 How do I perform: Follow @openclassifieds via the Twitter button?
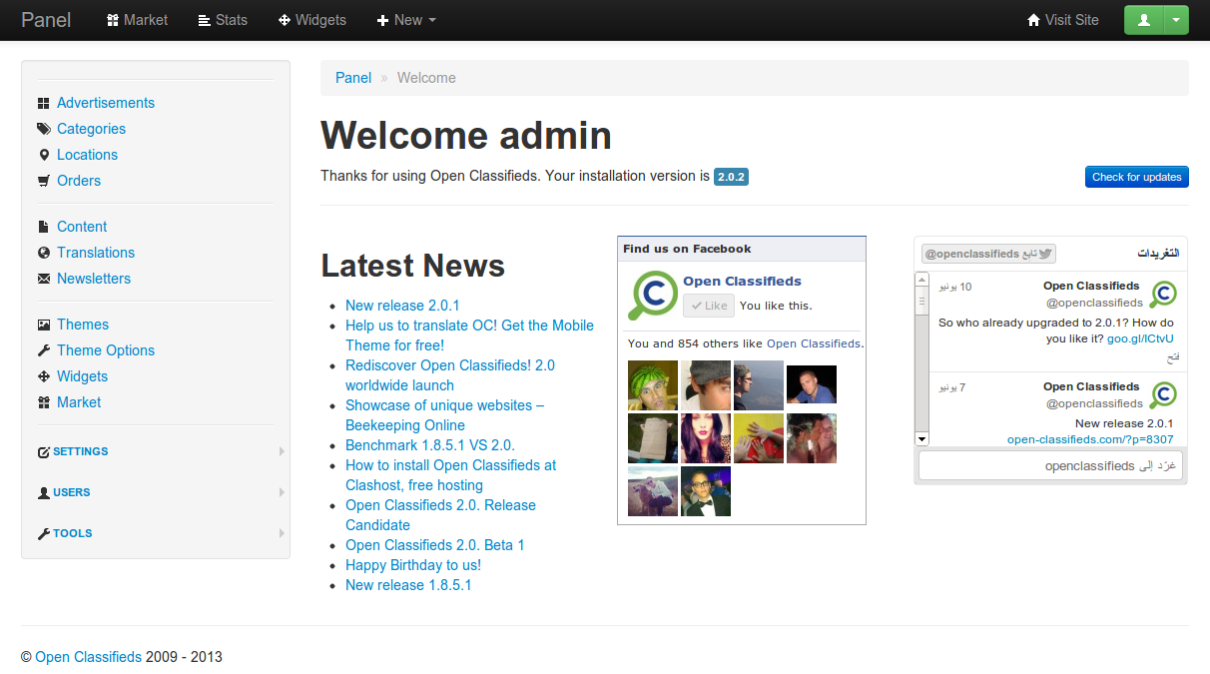point(988,254)
